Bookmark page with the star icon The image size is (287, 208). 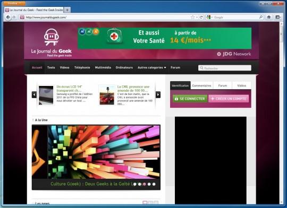click(x=192, y=17)
